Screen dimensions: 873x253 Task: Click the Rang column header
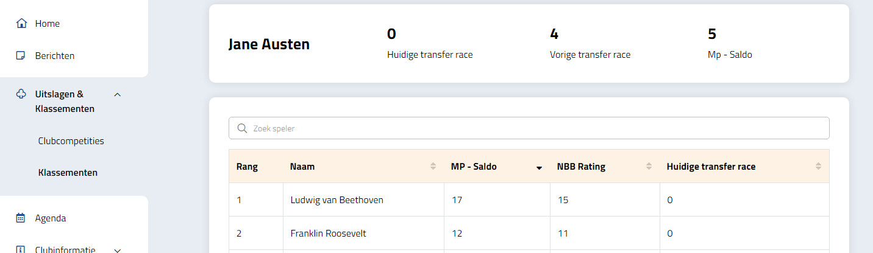tap(247, 167)
